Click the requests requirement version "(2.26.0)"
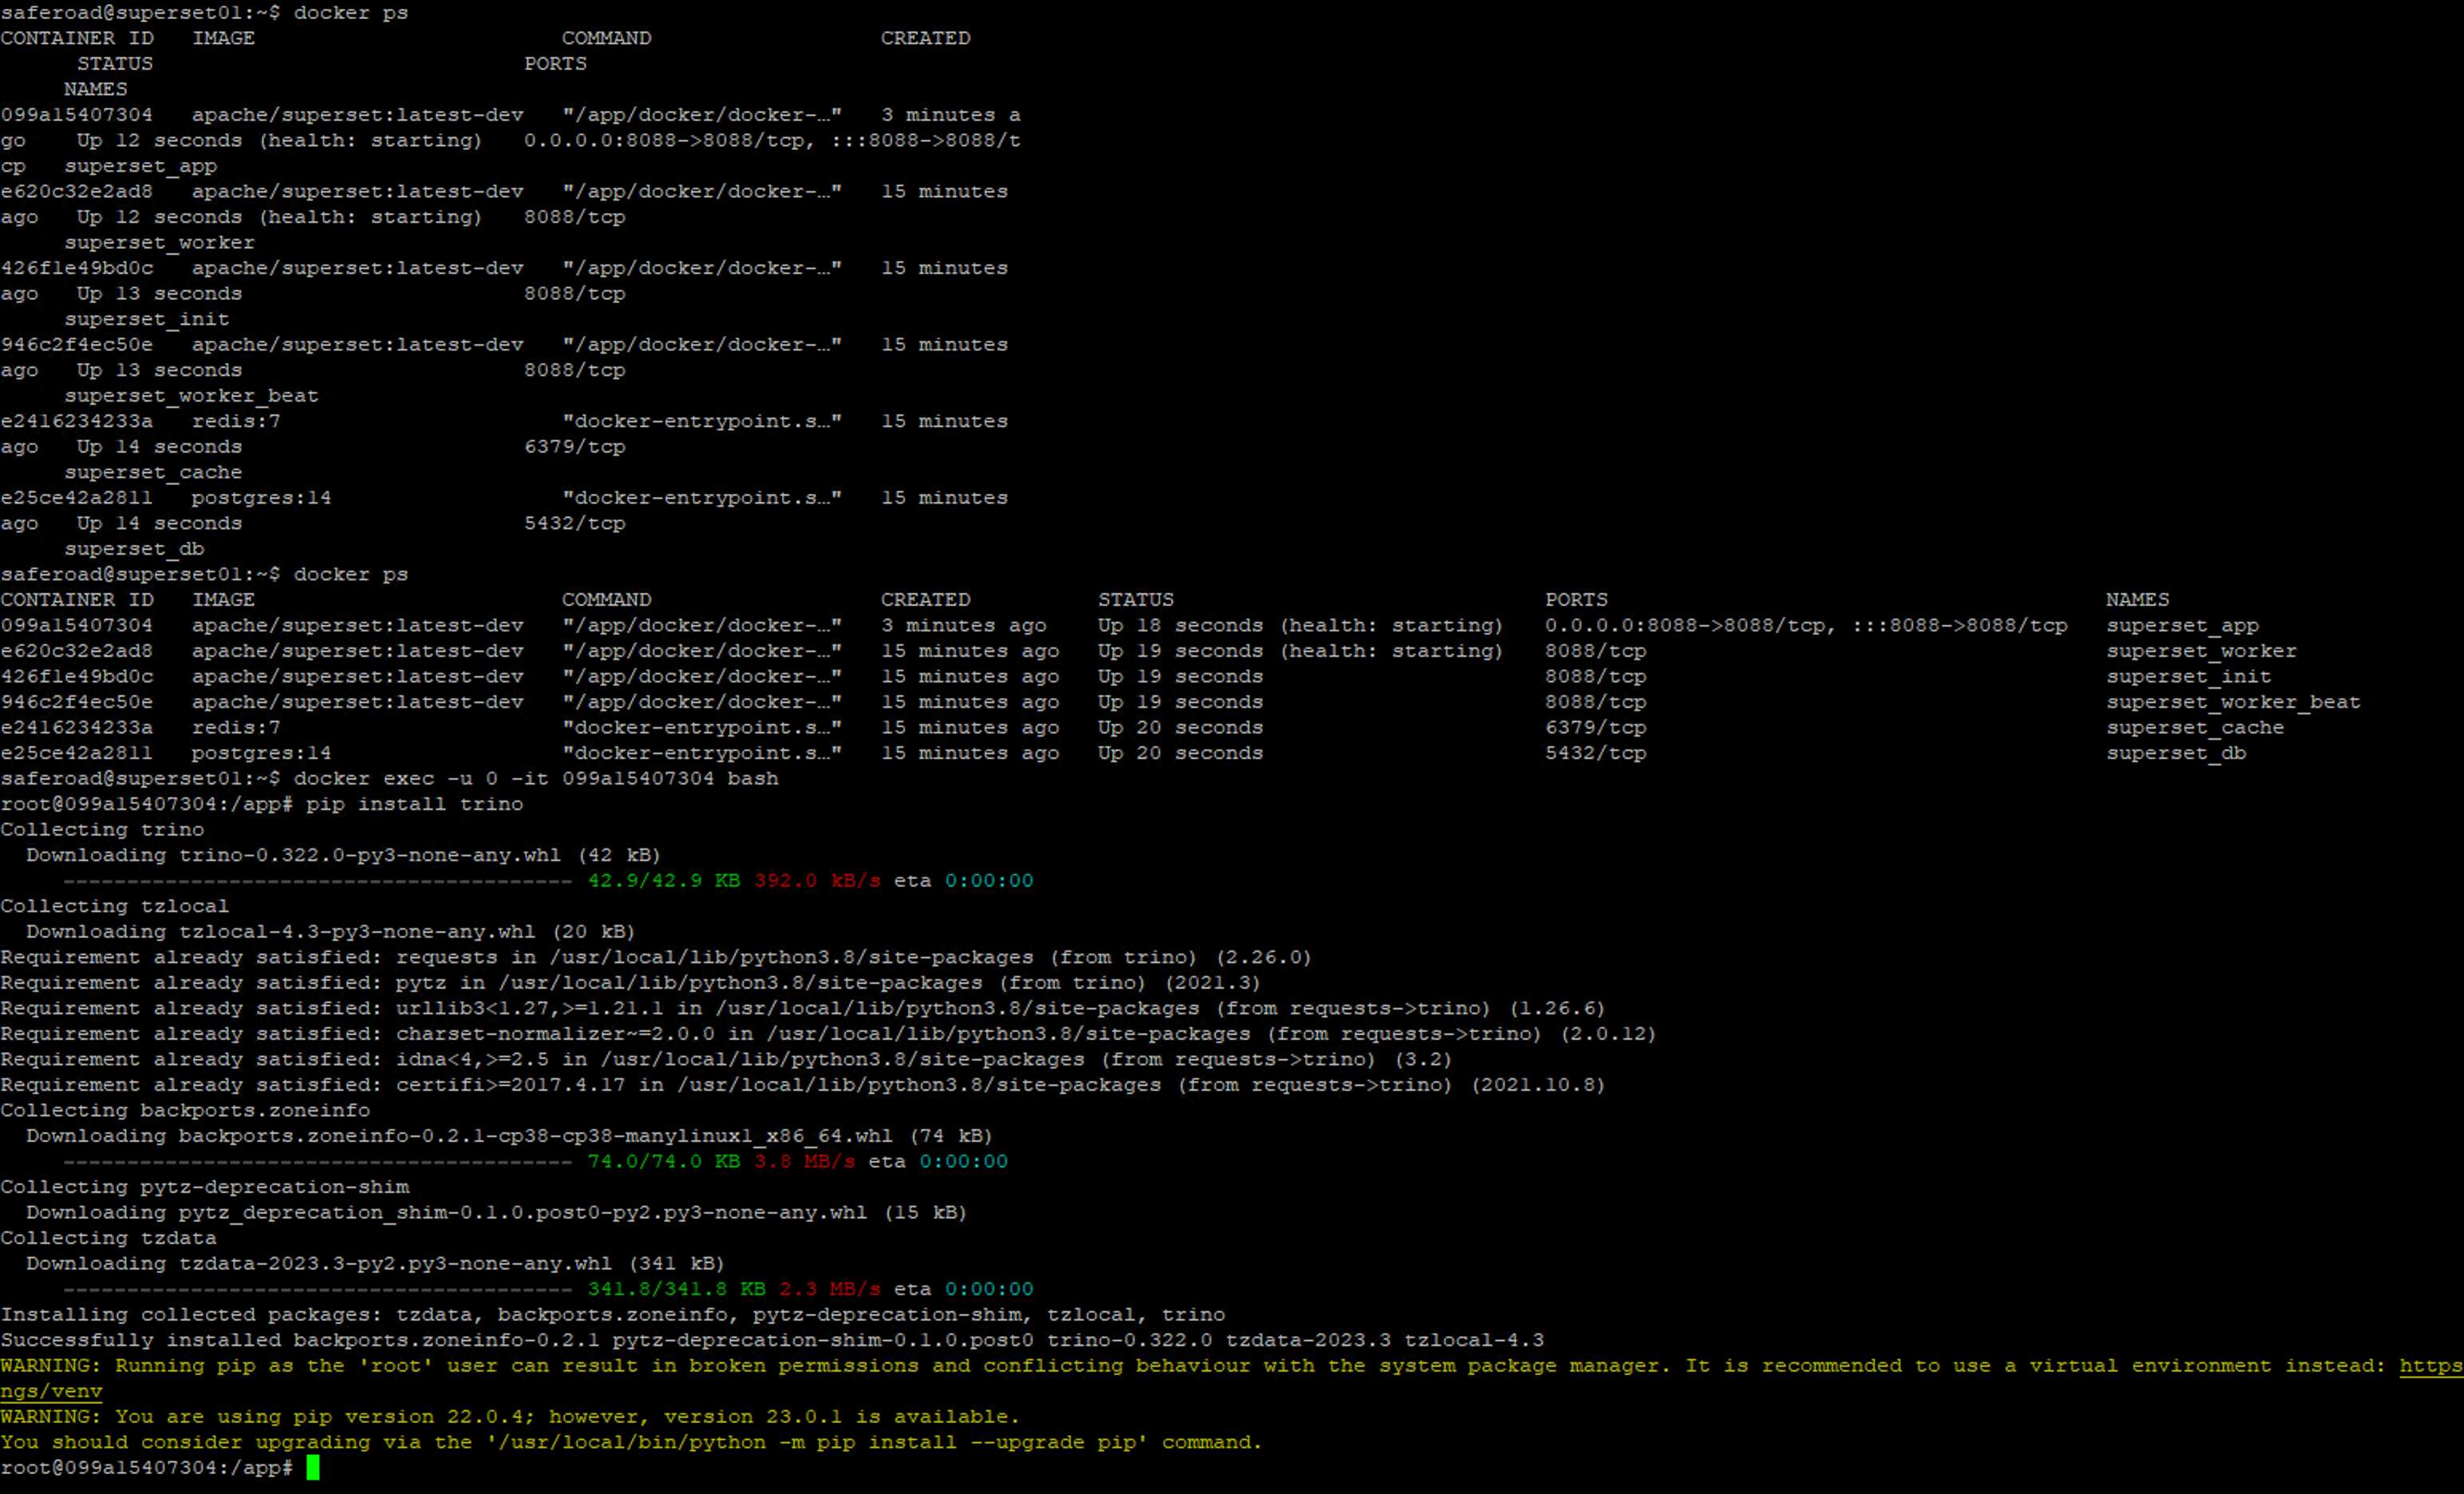2464x1494 pixels. point(1263,957)
